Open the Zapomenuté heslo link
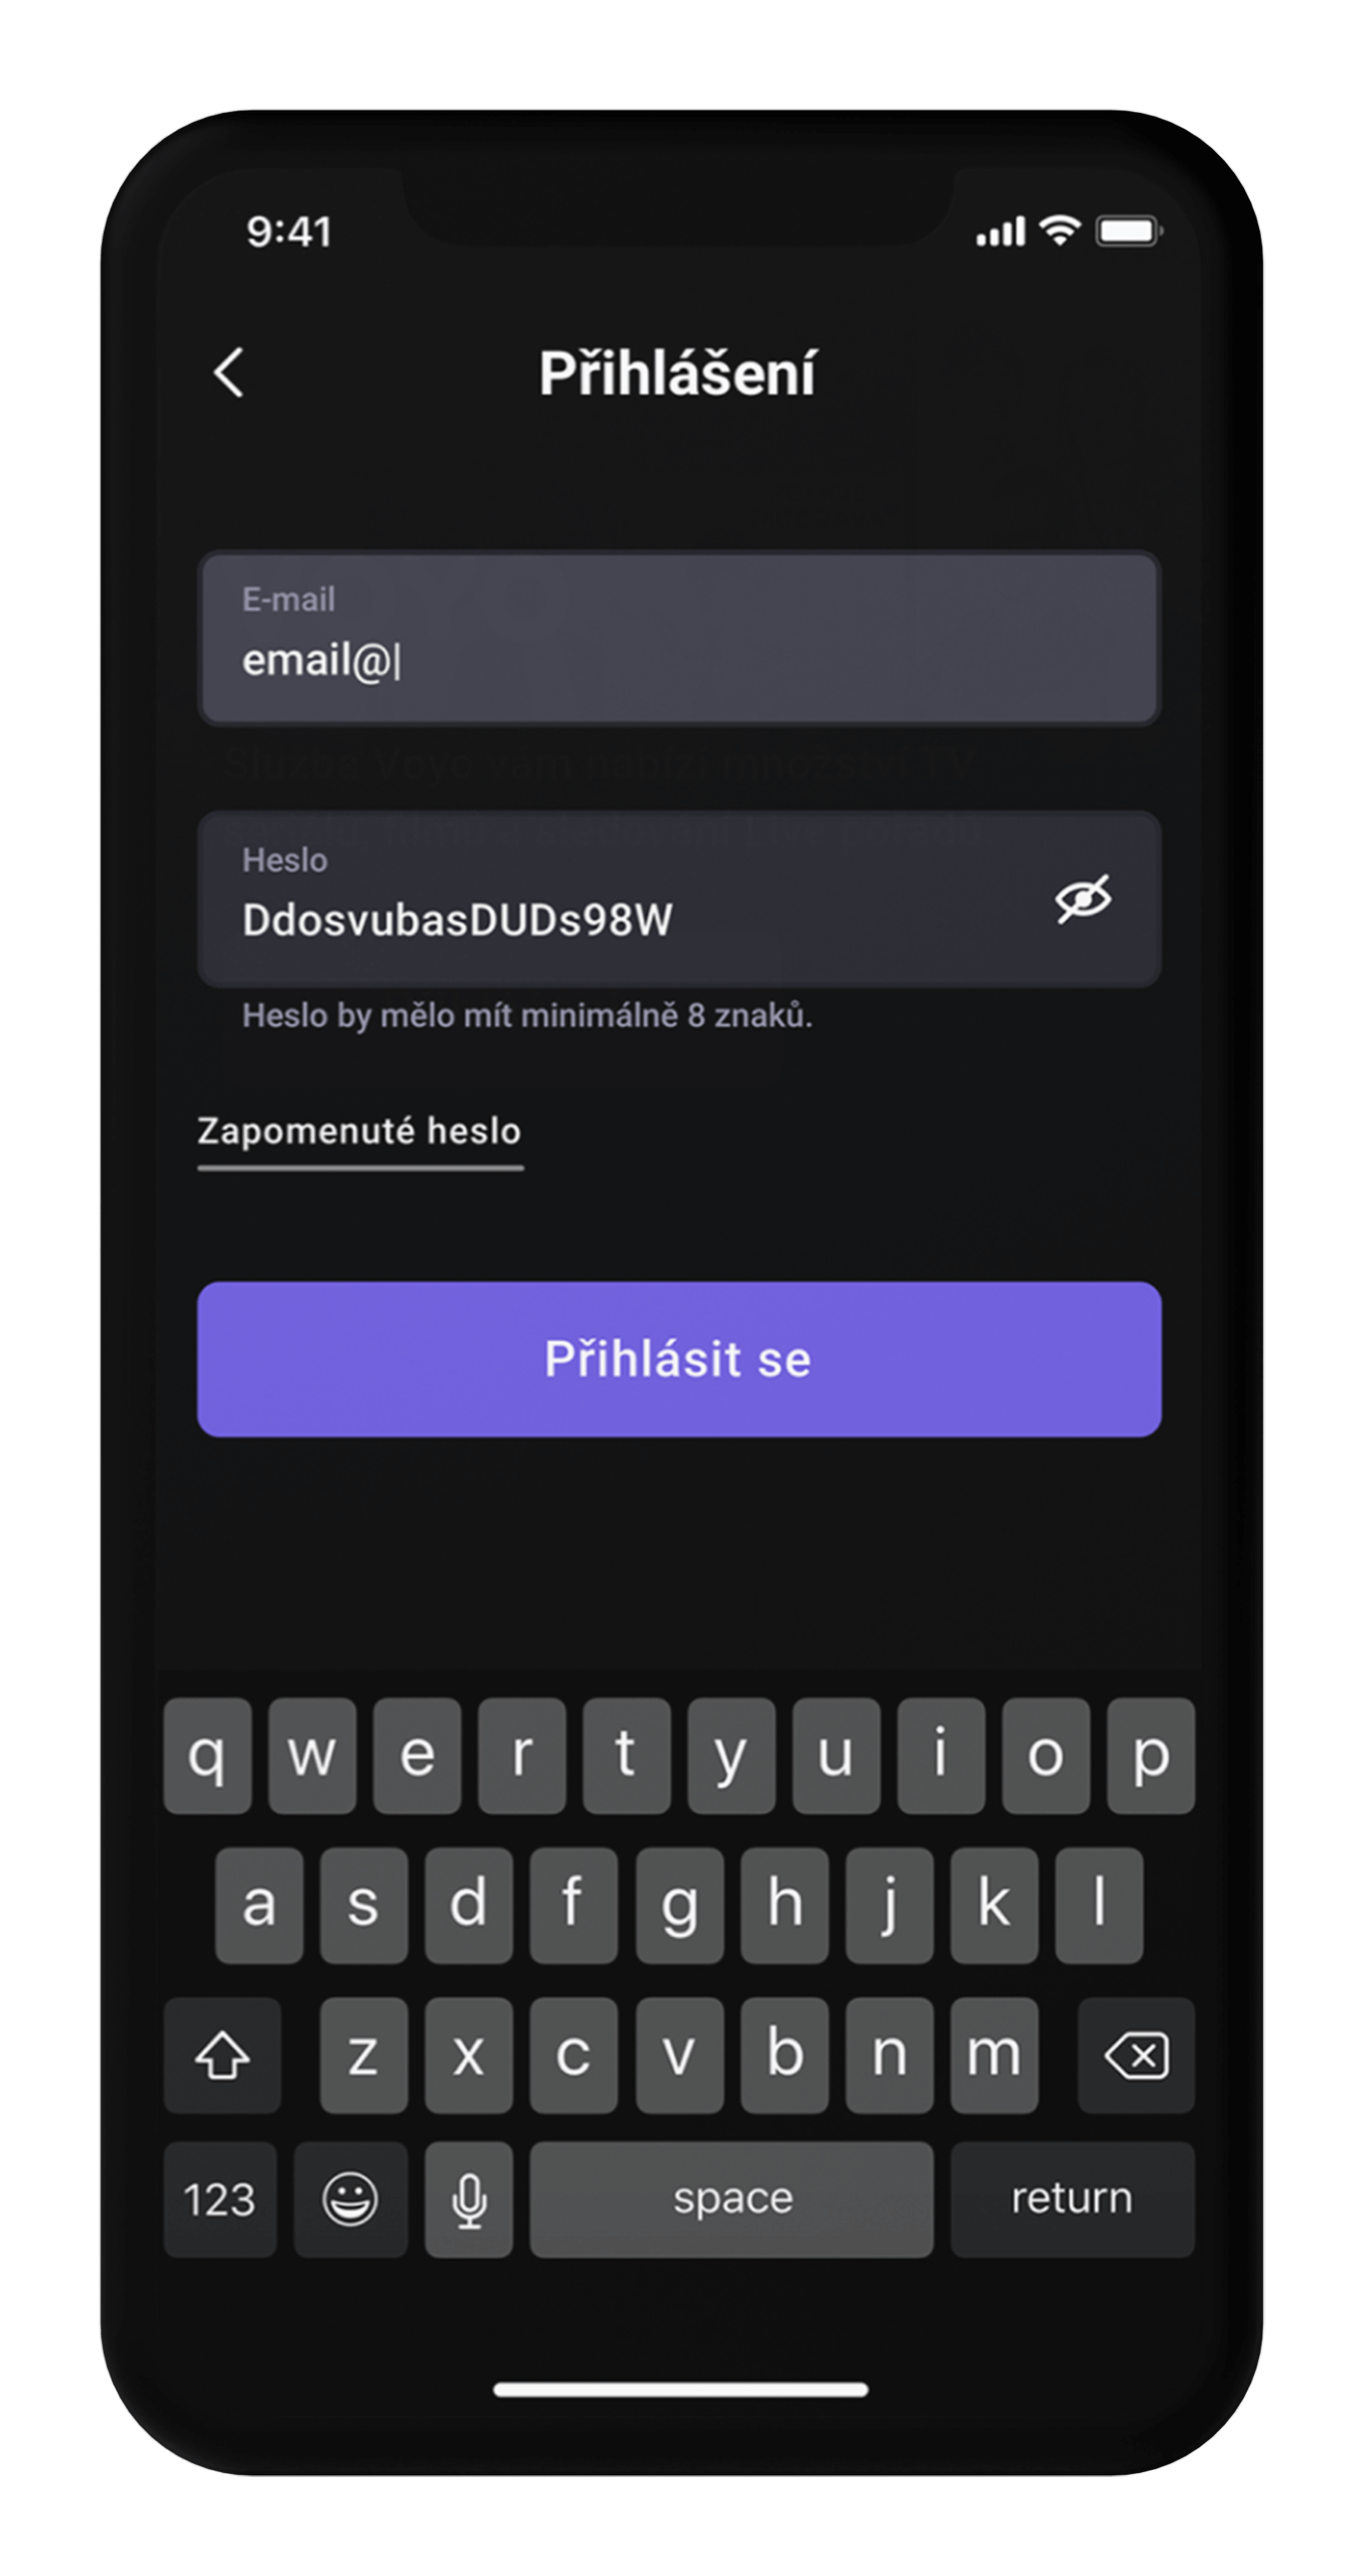 [360, 1133]
